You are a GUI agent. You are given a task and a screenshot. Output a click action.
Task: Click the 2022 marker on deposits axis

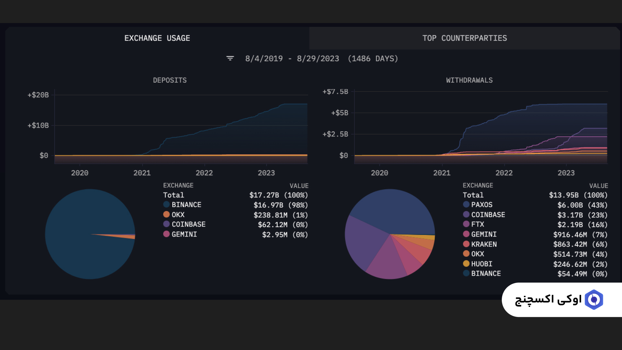click(204, 173)
